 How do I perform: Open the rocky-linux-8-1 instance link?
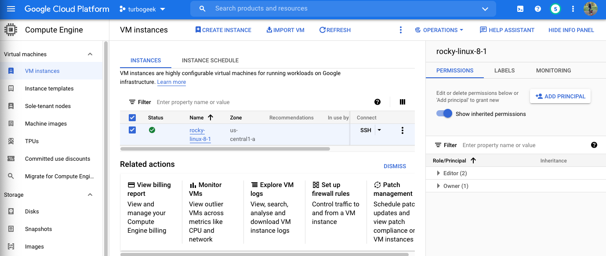pyautogui.click(x=200, y=135)
